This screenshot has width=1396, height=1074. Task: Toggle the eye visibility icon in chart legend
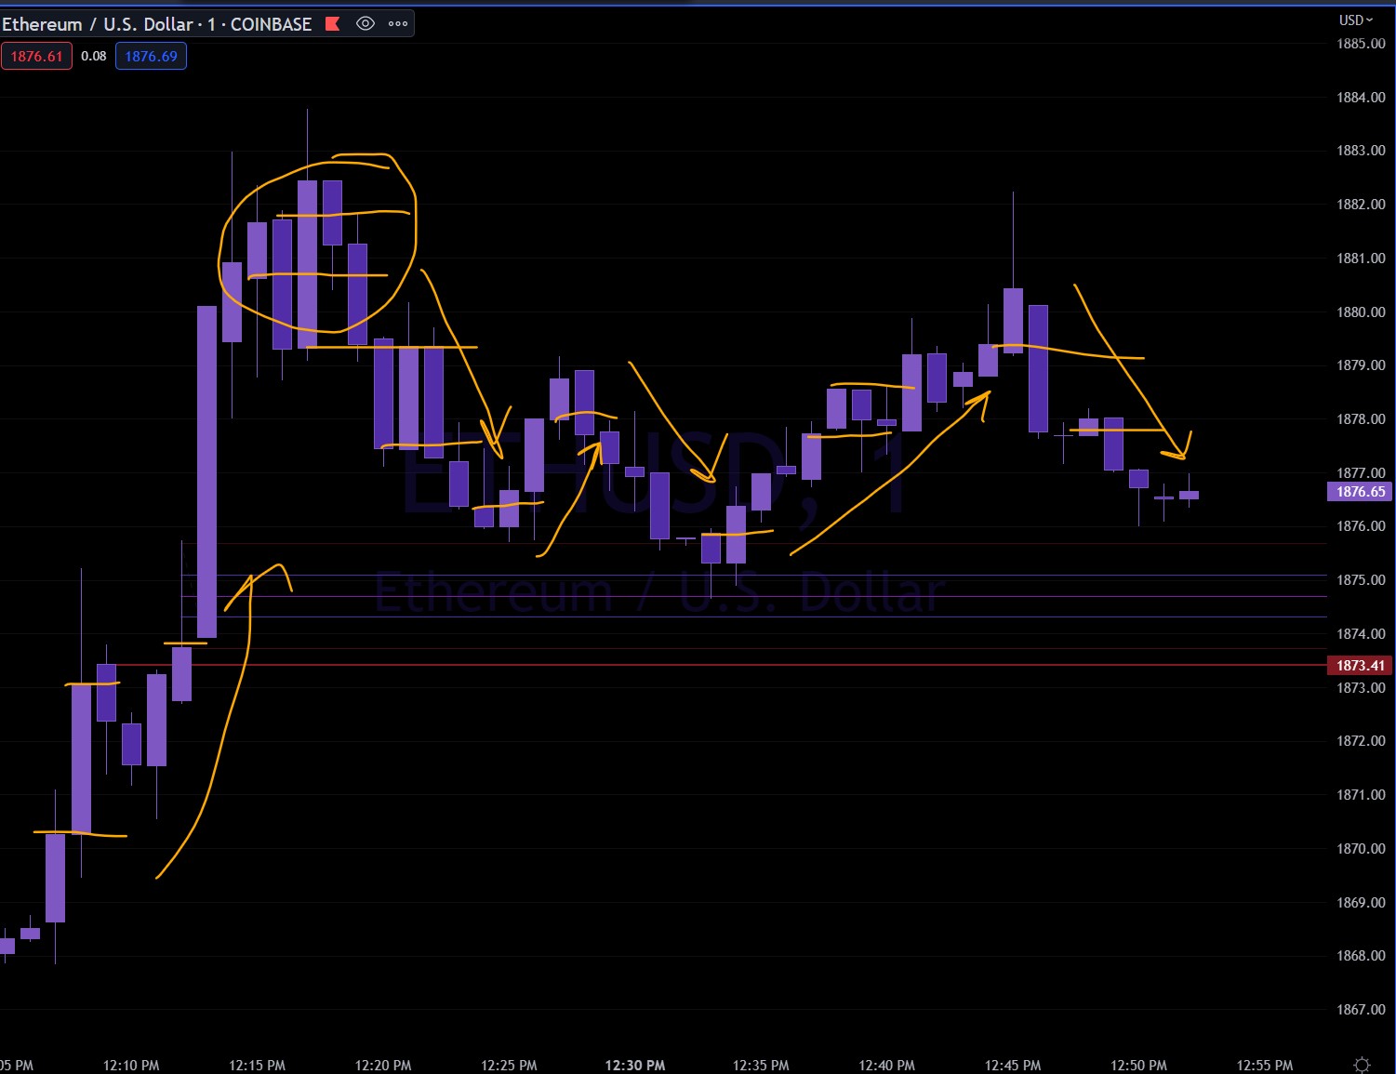366,24
